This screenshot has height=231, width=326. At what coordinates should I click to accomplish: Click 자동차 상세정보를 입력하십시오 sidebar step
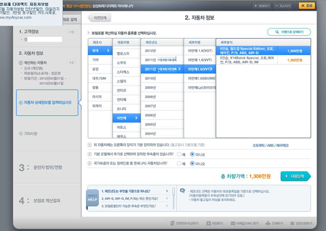pos(47,103)
